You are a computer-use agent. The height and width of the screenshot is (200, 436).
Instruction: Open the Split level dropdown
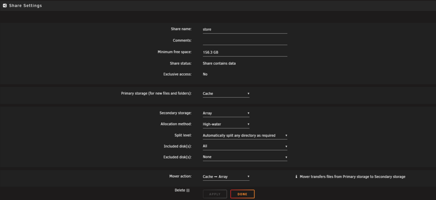click(x=245, y=135)
